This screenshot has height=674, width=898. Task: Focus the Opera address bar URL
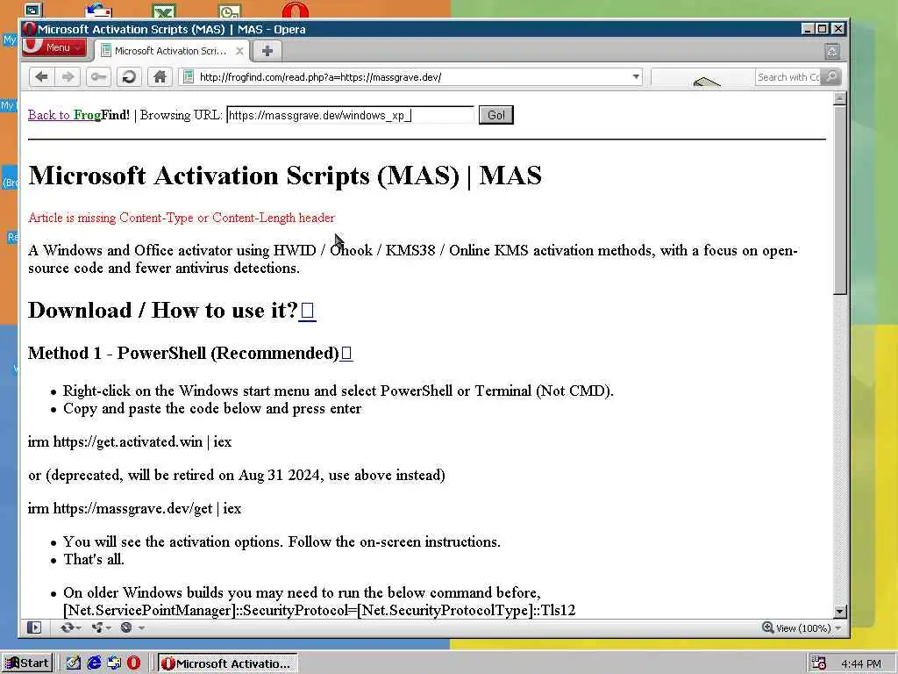point(412,77)
